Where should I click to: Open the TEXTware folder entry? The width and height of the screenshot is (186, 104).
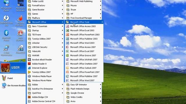pos(45,35)
